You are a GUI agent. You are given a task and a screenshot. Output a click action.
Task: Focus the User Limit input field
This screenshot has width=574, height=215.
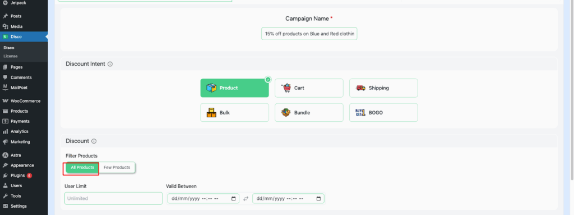point(113,199)
